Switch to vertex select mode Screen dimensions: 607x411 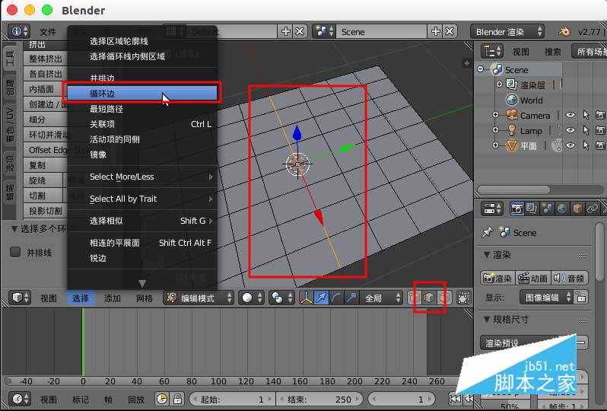tap(415, 298)
